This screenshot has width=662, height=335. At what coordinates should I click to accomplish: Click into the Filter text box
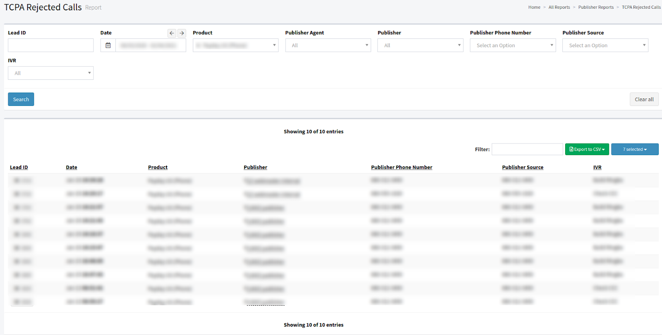click(x=527, y=149)
